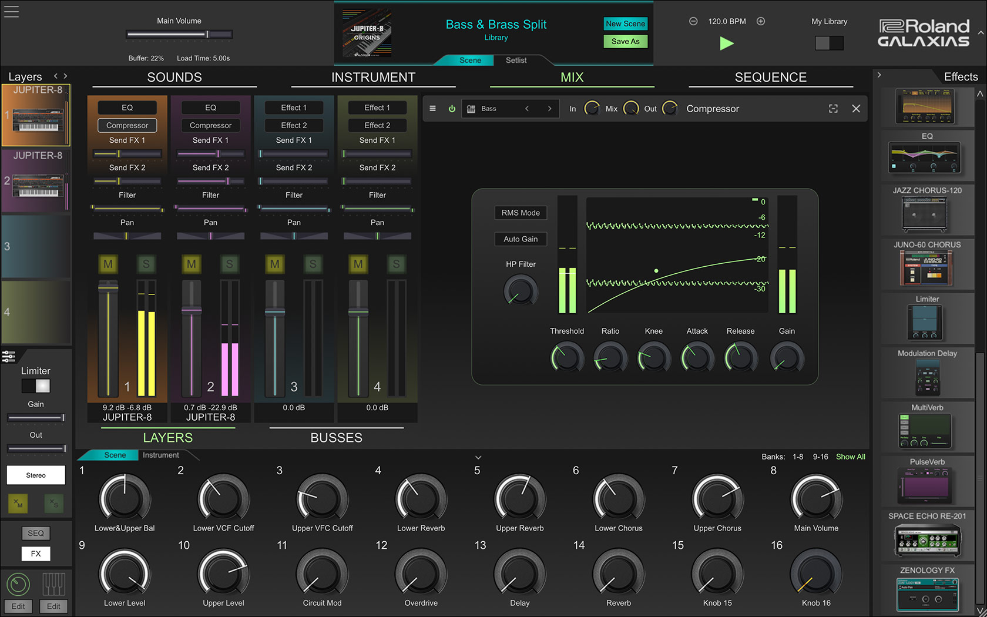Screen dimensions: 987x617
Task: Go to previous compressor preset arrow
Action: pos(527,109)
